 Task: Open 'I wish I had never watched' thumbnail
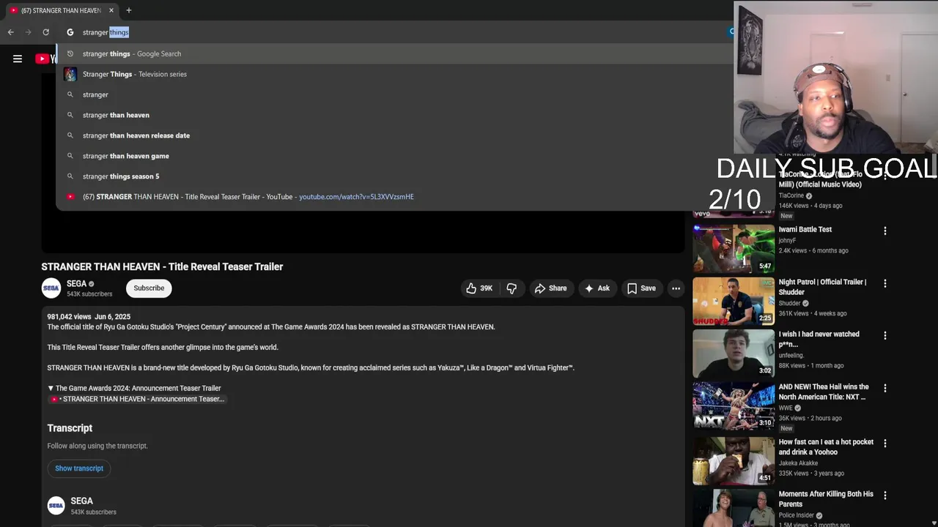click(734, 354)
